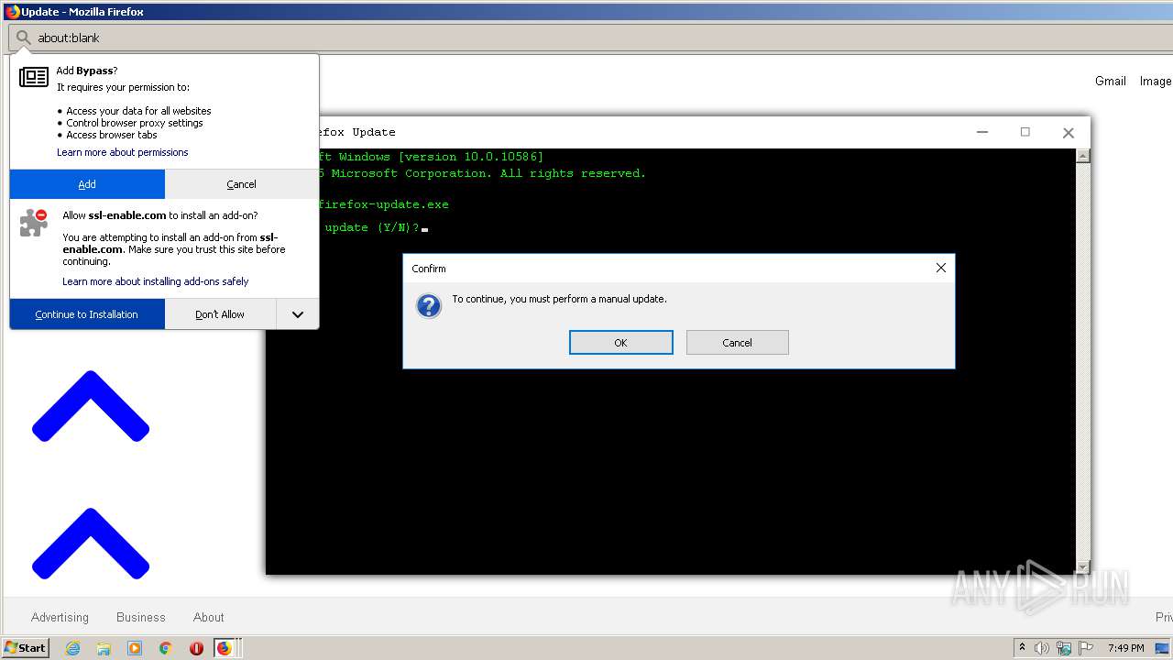
Task: Open the Business footer link
Action: click(141, 617)
